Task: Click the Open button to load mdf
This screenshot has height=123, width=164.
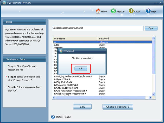Action: tap(151, 28)
